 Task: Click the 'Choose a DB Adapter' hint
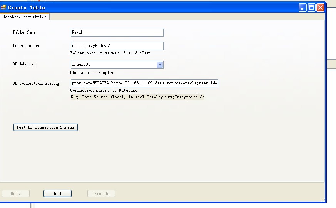coord(92,72)
